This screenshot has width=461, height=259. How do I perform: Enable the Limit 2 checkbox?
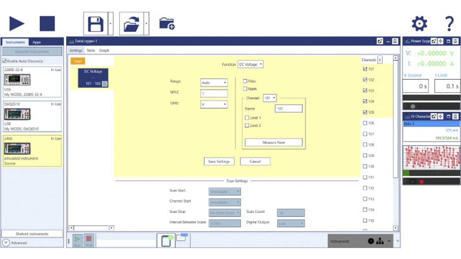tap(247, 126)
